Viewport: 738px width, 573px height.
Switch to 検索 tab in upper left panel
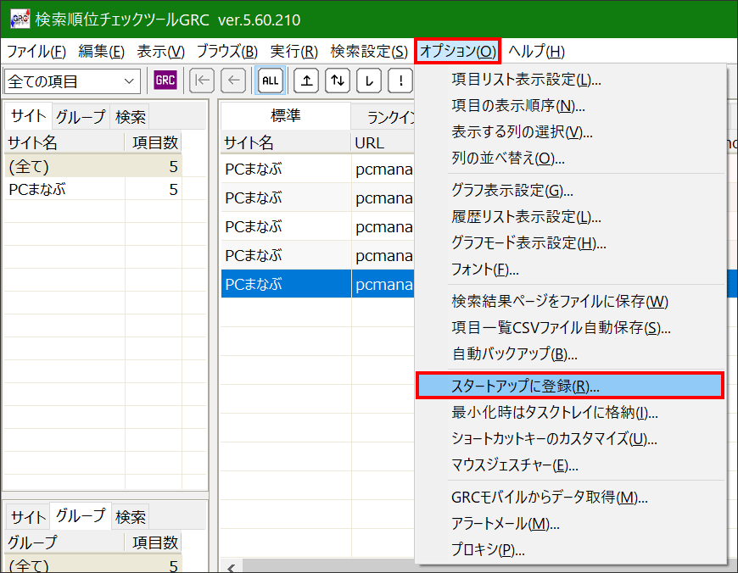click(130, 117)
